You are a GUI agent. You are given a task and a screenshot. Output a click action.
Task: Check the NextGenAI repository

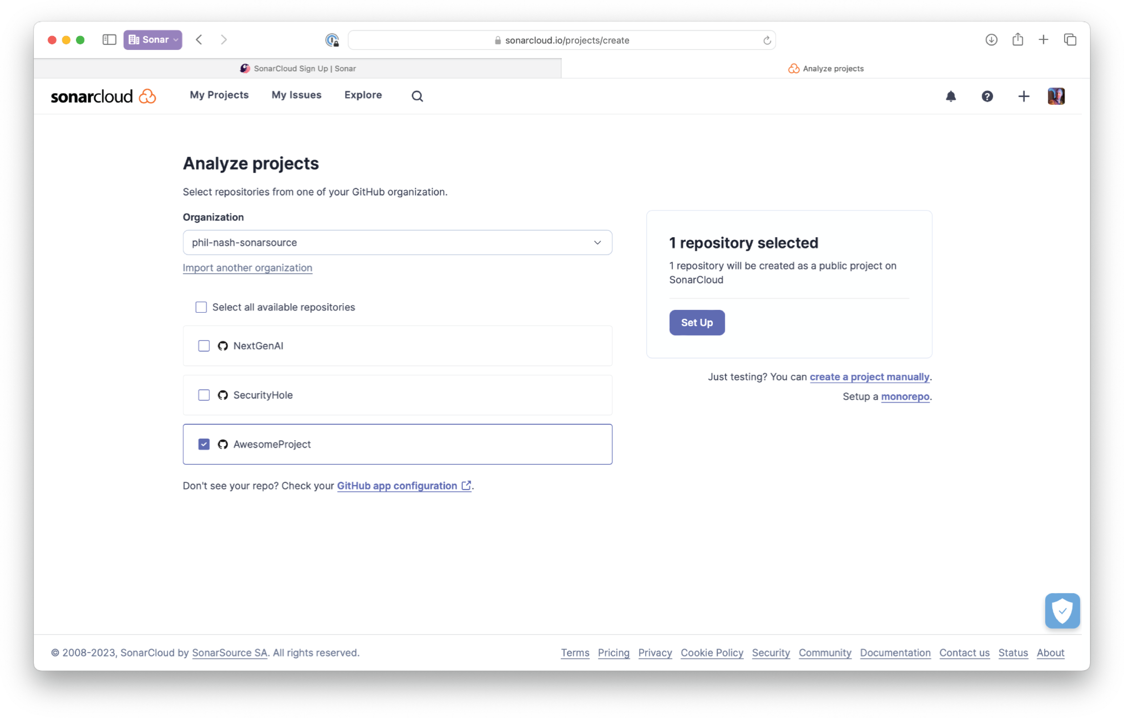click(204, 346)
